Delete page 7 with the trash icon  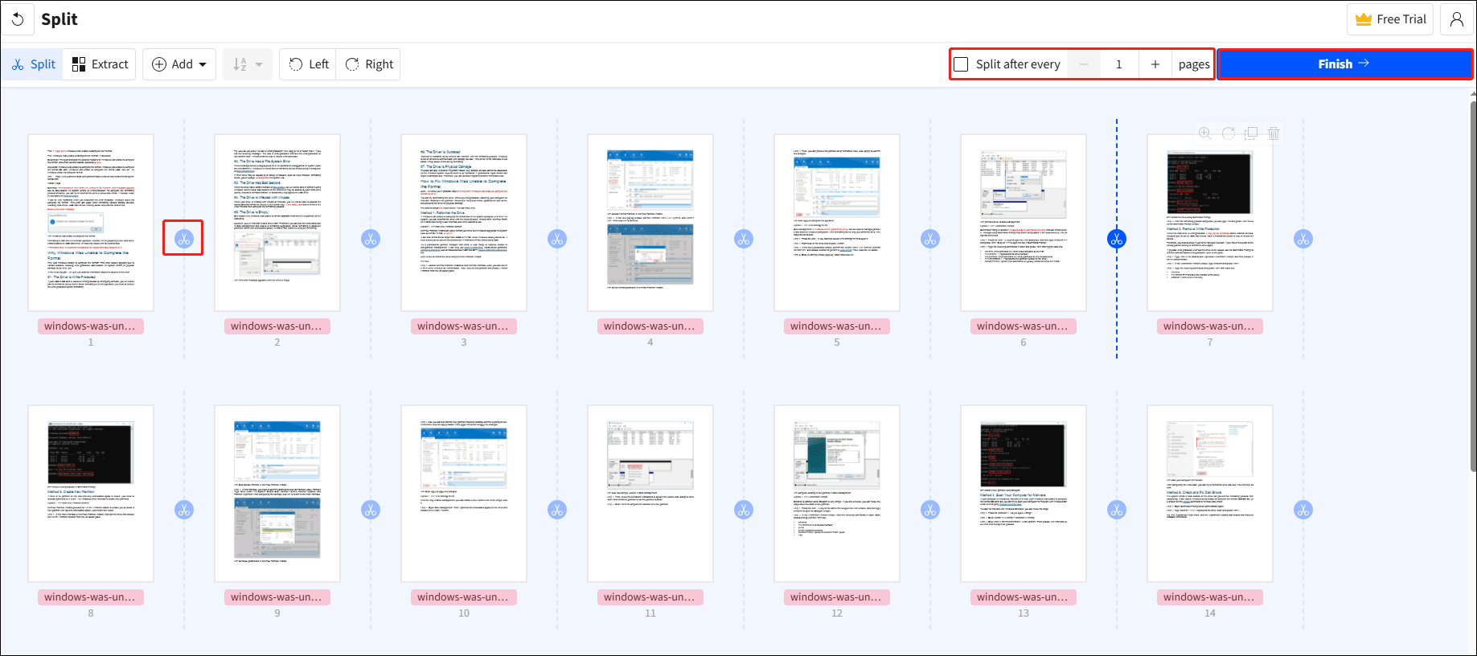[1274, 133]
